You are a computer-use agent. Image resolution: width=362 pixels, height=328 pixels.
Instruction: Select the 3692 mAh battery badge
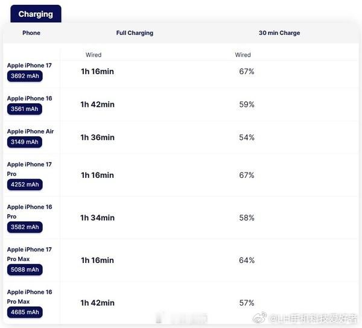[25, 76]
